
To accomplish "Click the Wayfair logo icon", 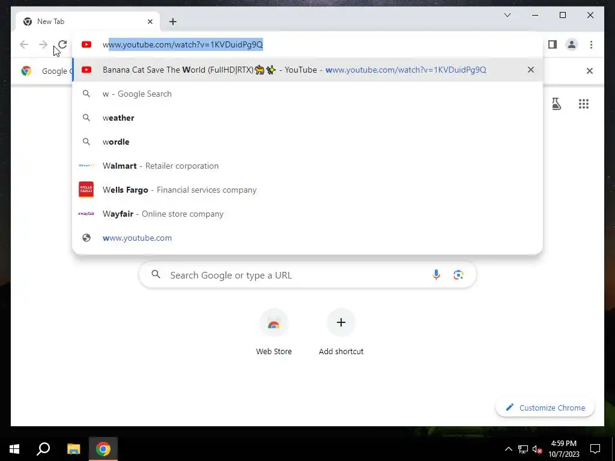I will 86,214.
